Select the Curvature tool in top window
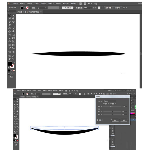The width and height of the screenshot is (144, 151). pyautogui.click(x=13, y=22)
